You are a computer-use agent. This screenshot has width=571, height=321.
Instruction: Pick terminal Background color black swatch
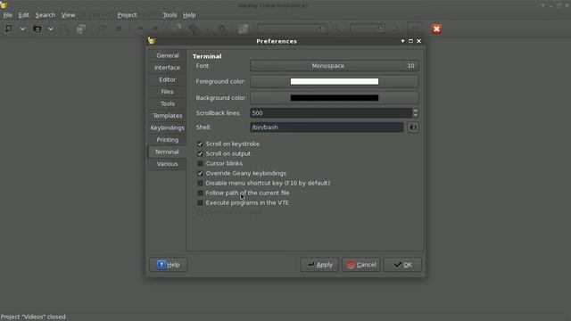(335, 97)
